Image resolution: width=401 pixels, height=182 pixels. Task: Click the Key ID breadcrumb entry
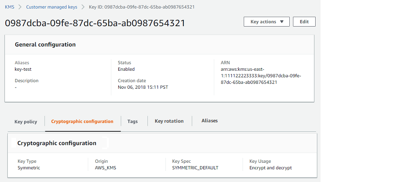[141, 7]
